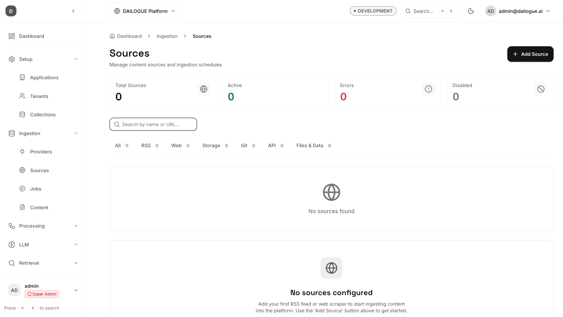
Task: Open Dashboard from the breadcrumb
Action: 129,36
